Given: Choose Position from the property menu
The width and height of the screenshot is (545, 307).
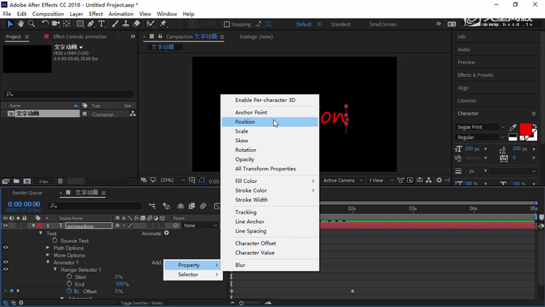Looking at the screenshot, I should [x=245, y=122].
